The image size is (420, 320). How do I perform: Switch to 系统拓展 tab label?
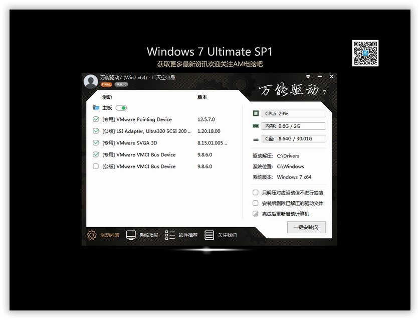149,235
